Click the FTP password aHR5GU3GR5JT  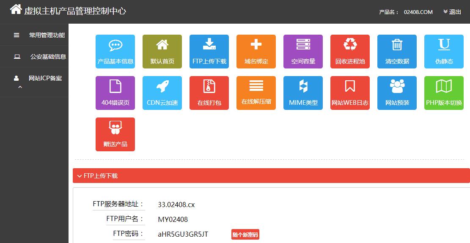[x=183, y=234]
